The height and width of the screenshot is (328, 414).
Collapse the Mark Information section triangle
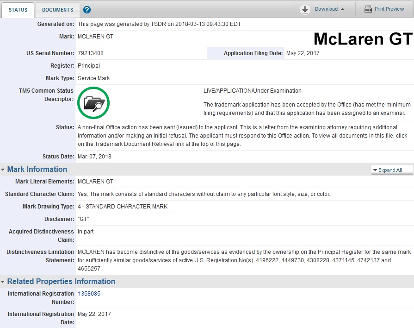coord(4,170)
